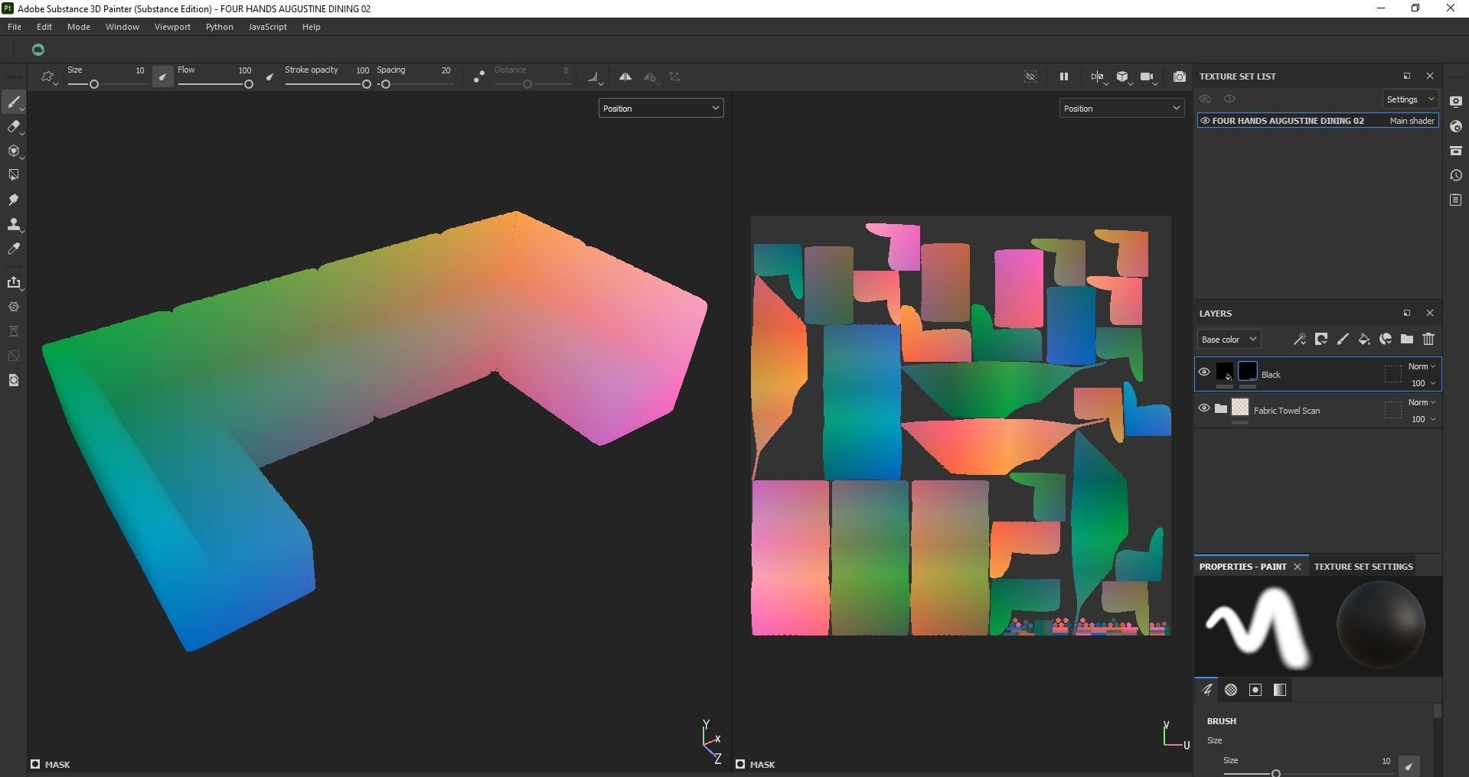Screen dimensions: 1469x777
Task: Toggle visibility of the Black layer
Action: [1204, 372]
